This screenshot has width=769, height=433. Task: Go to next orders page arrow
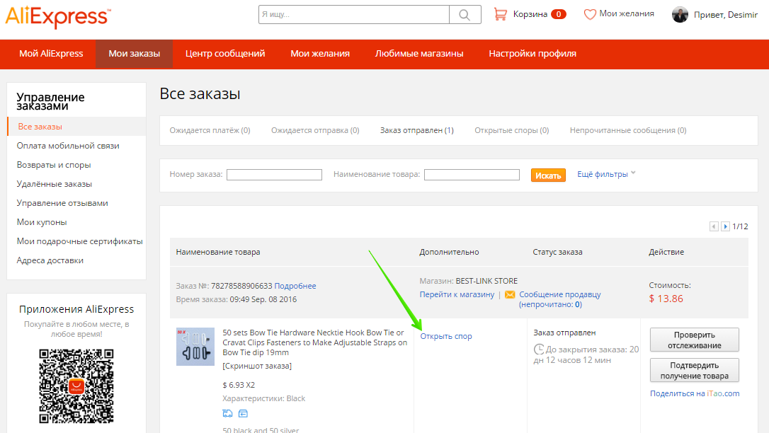(x=725, y=226)
